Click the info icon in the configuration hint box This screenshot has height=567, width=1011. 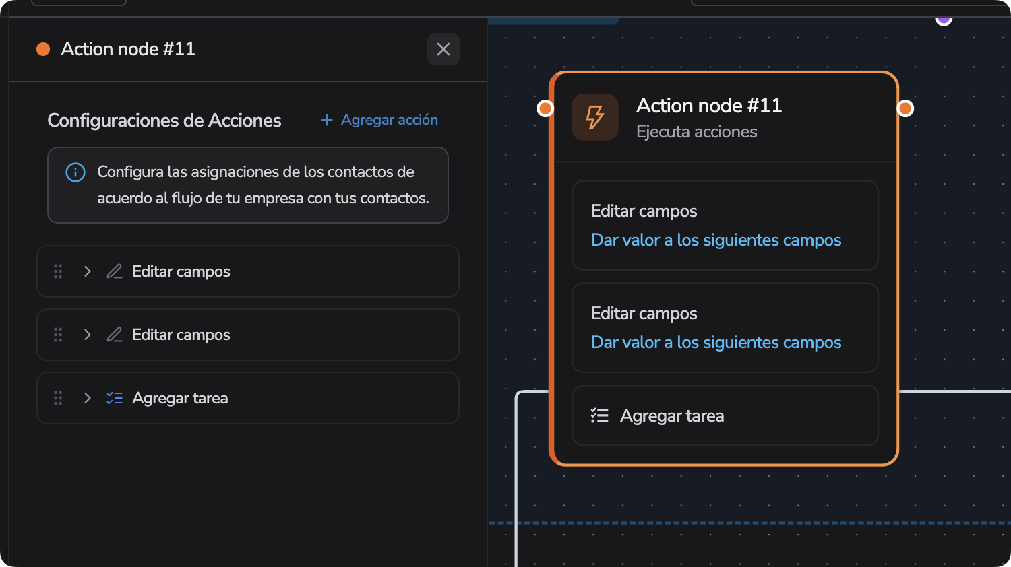[x=75, y=172]
